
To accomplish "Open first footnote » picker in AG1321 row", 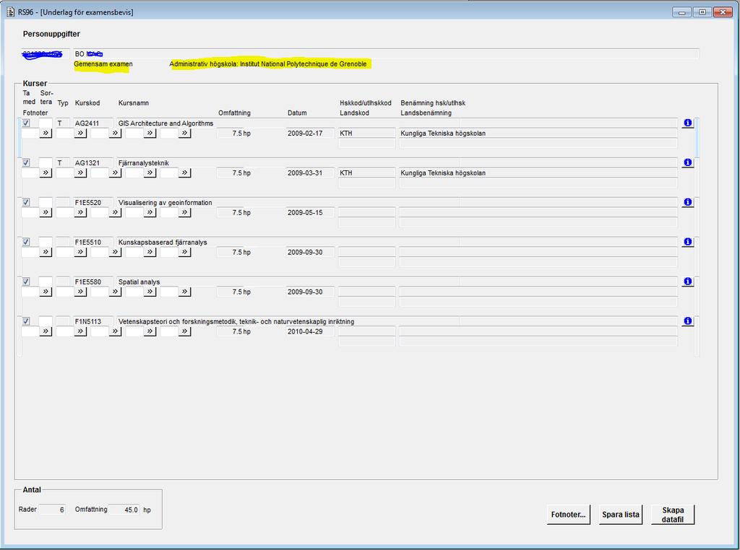I will click(x=46, y=173).
